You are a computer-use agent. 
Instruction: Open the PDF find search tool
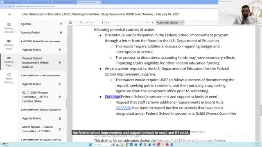81,22
